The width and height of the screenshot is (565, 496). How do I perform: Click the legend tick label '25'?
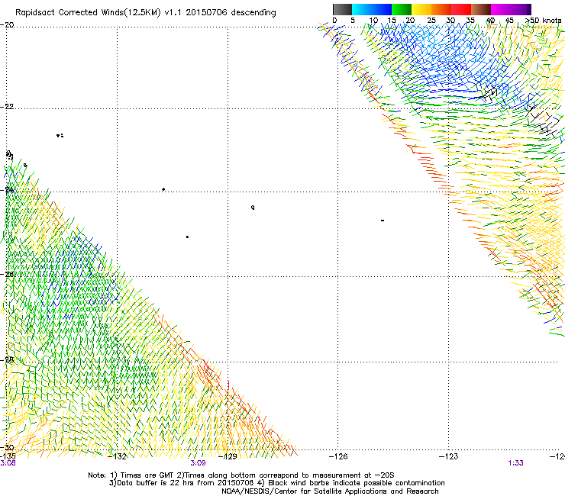click(431, 21)
